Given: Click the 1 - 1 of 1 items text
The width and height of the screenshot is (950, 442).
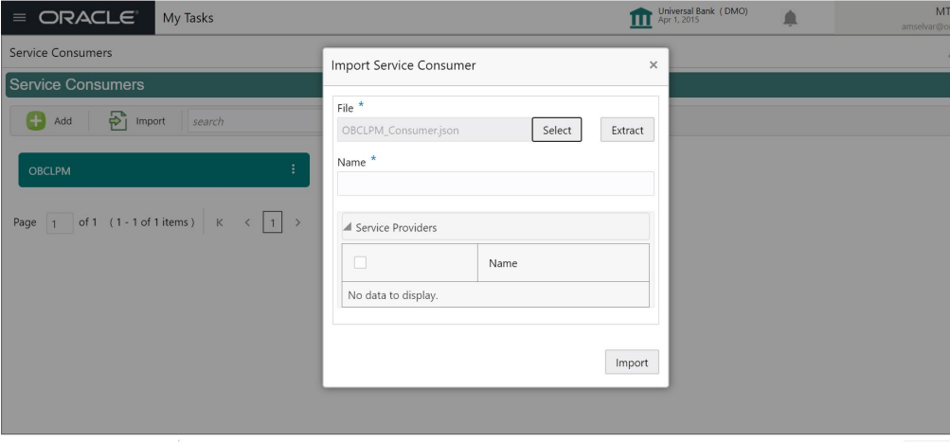Looking at the screenshot, I should coord(152,222).
